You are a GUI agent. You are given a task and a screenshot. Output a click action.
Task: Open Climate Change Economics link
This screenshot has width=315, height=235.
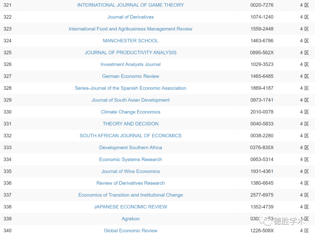[x=131, y=112]
